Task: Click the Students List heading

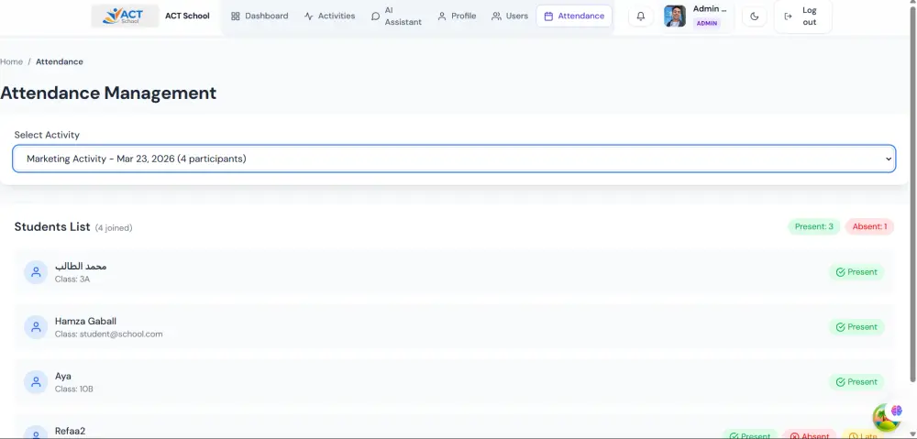Action: coord(52,226)
